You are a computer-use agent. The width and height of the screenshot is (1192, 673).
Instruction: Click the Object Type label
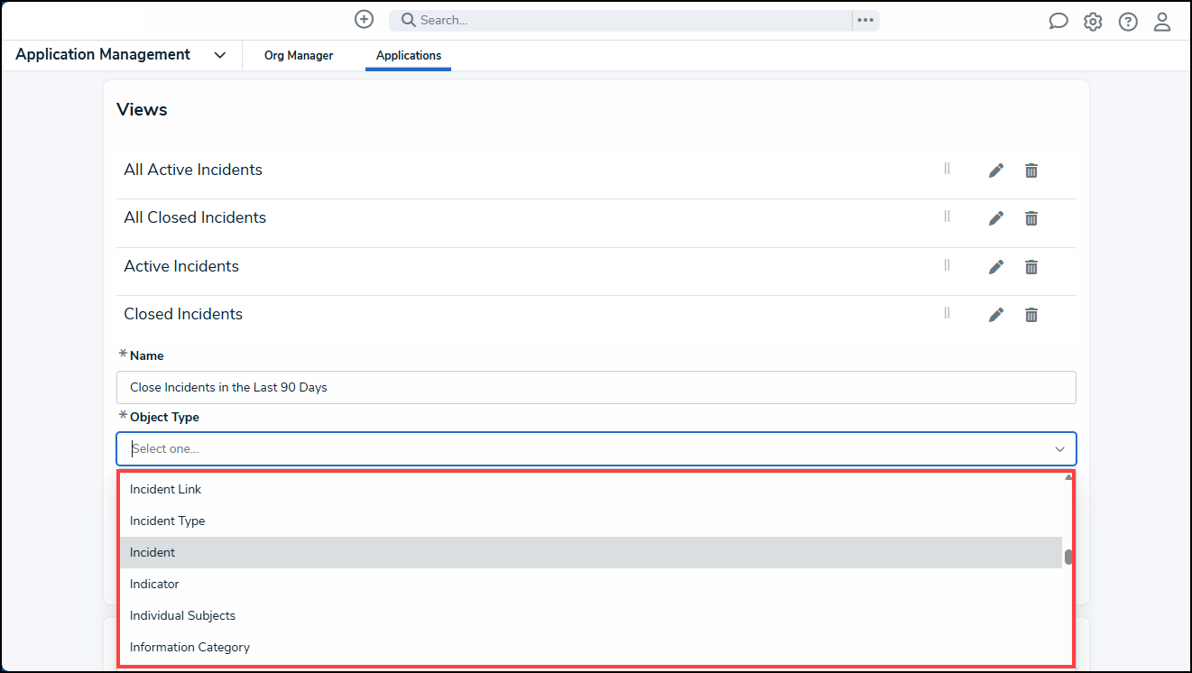click(164, 417)
